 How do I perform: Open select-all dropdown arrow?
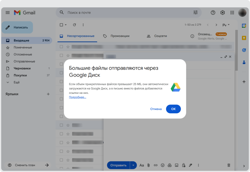click(66, 25)
